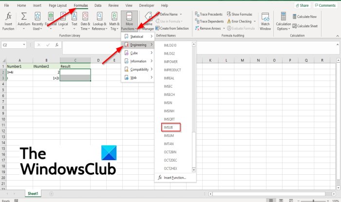Switch to Page Break Preview in status bar
The height and width of the screenshot is (202, 341).
tap(291, 200)
